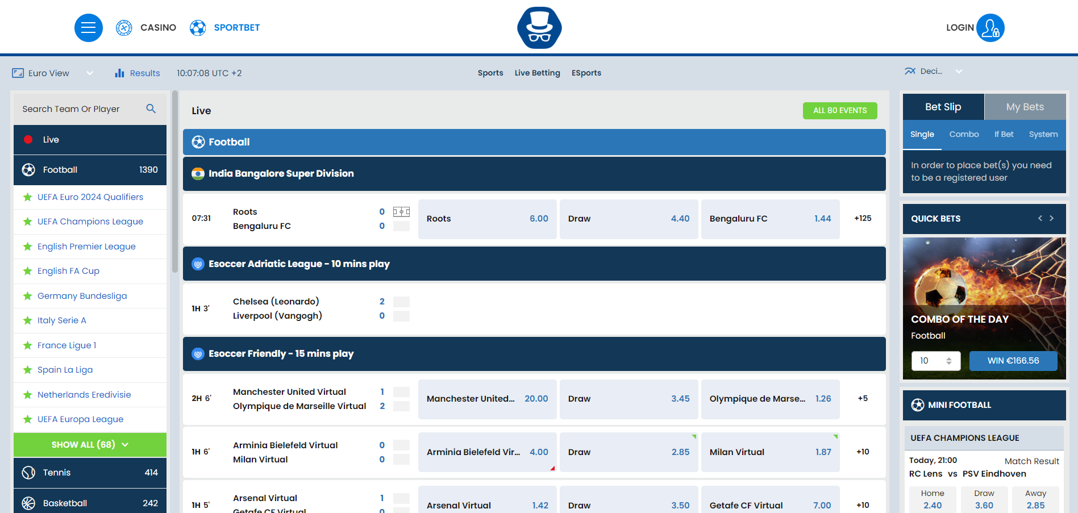Click the casino chip icon
The height and width of the screenshot is (513, 1078).
pyautogui.click(x=124, y=28)
